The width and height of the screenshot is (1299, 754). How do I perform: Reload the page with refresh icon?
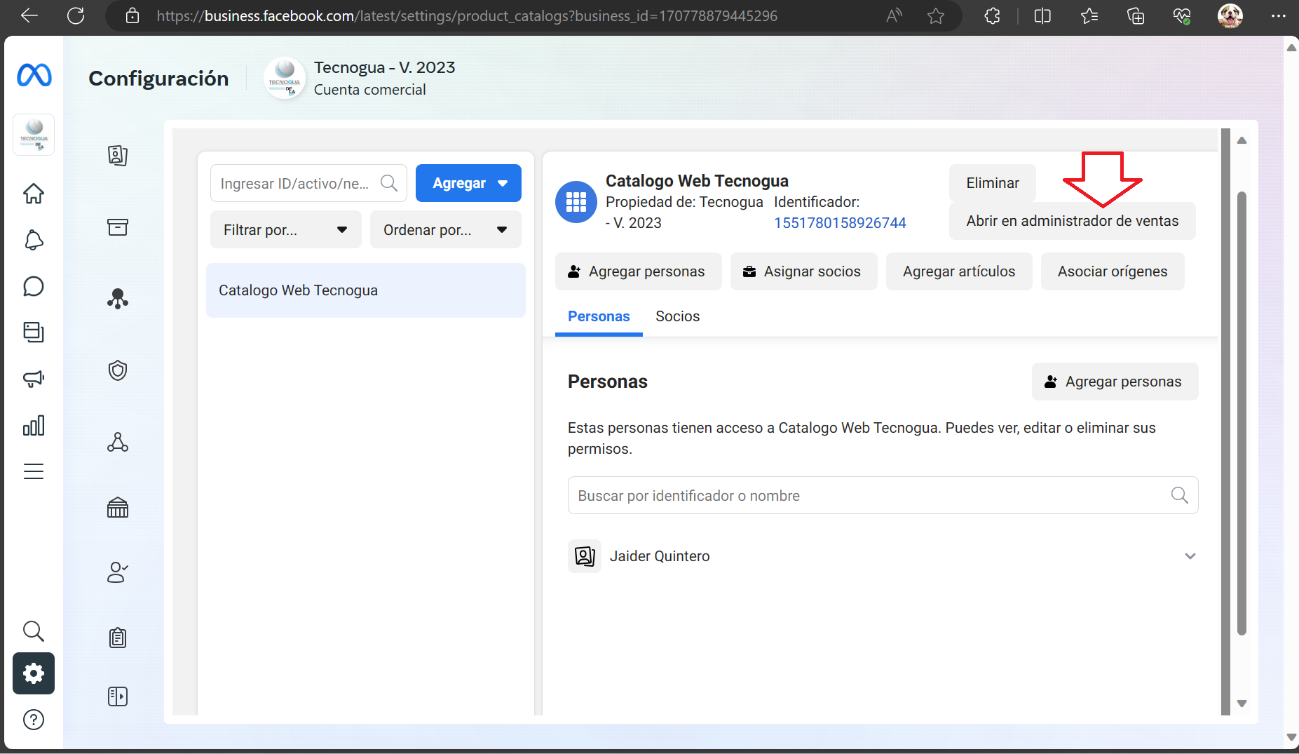[76, 15]
